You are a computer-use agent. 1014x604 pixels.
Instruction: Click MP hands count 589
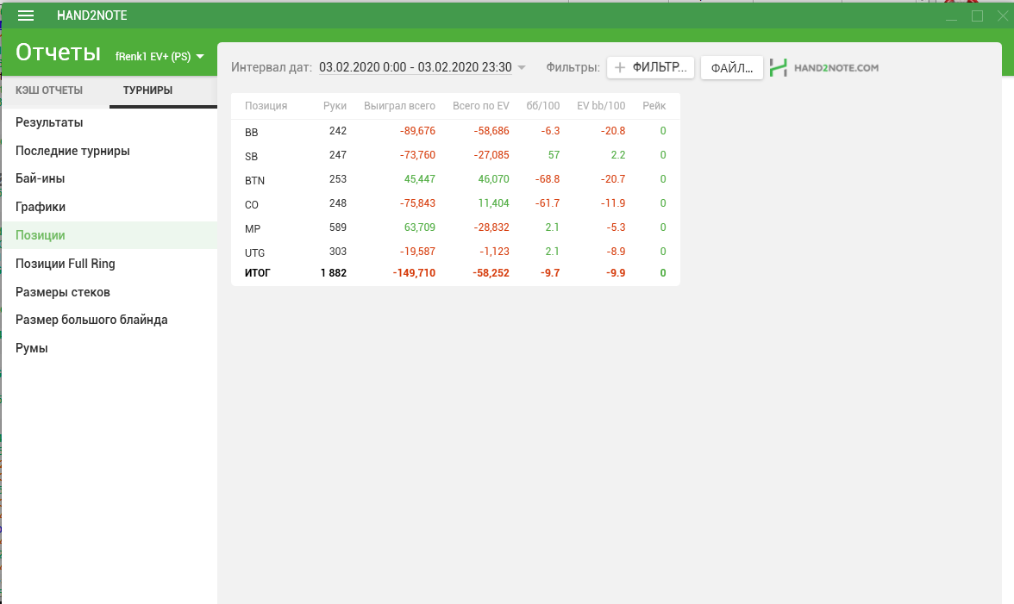pos(338,227)
